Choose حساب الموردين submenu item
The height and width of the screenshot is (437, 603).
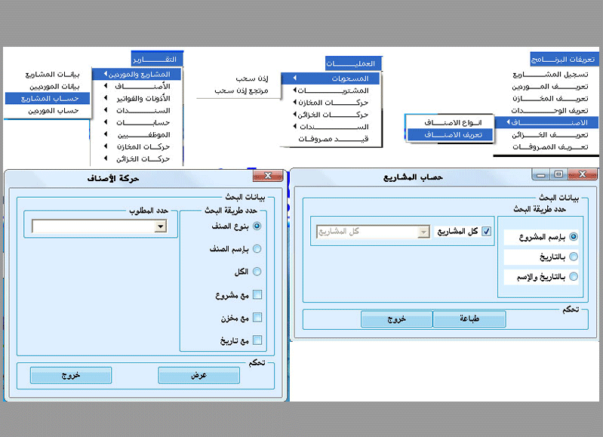48,111
